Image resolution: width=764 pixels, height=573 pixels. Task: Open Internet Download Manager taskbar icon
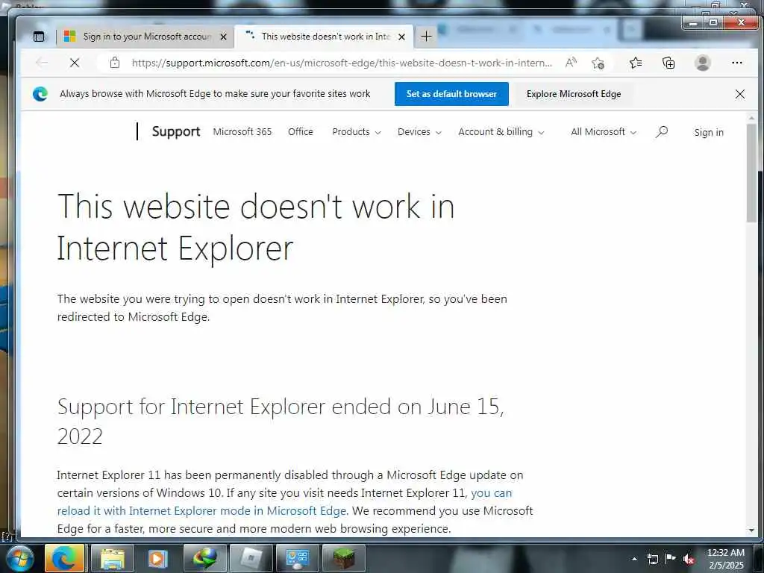(204, 558)
